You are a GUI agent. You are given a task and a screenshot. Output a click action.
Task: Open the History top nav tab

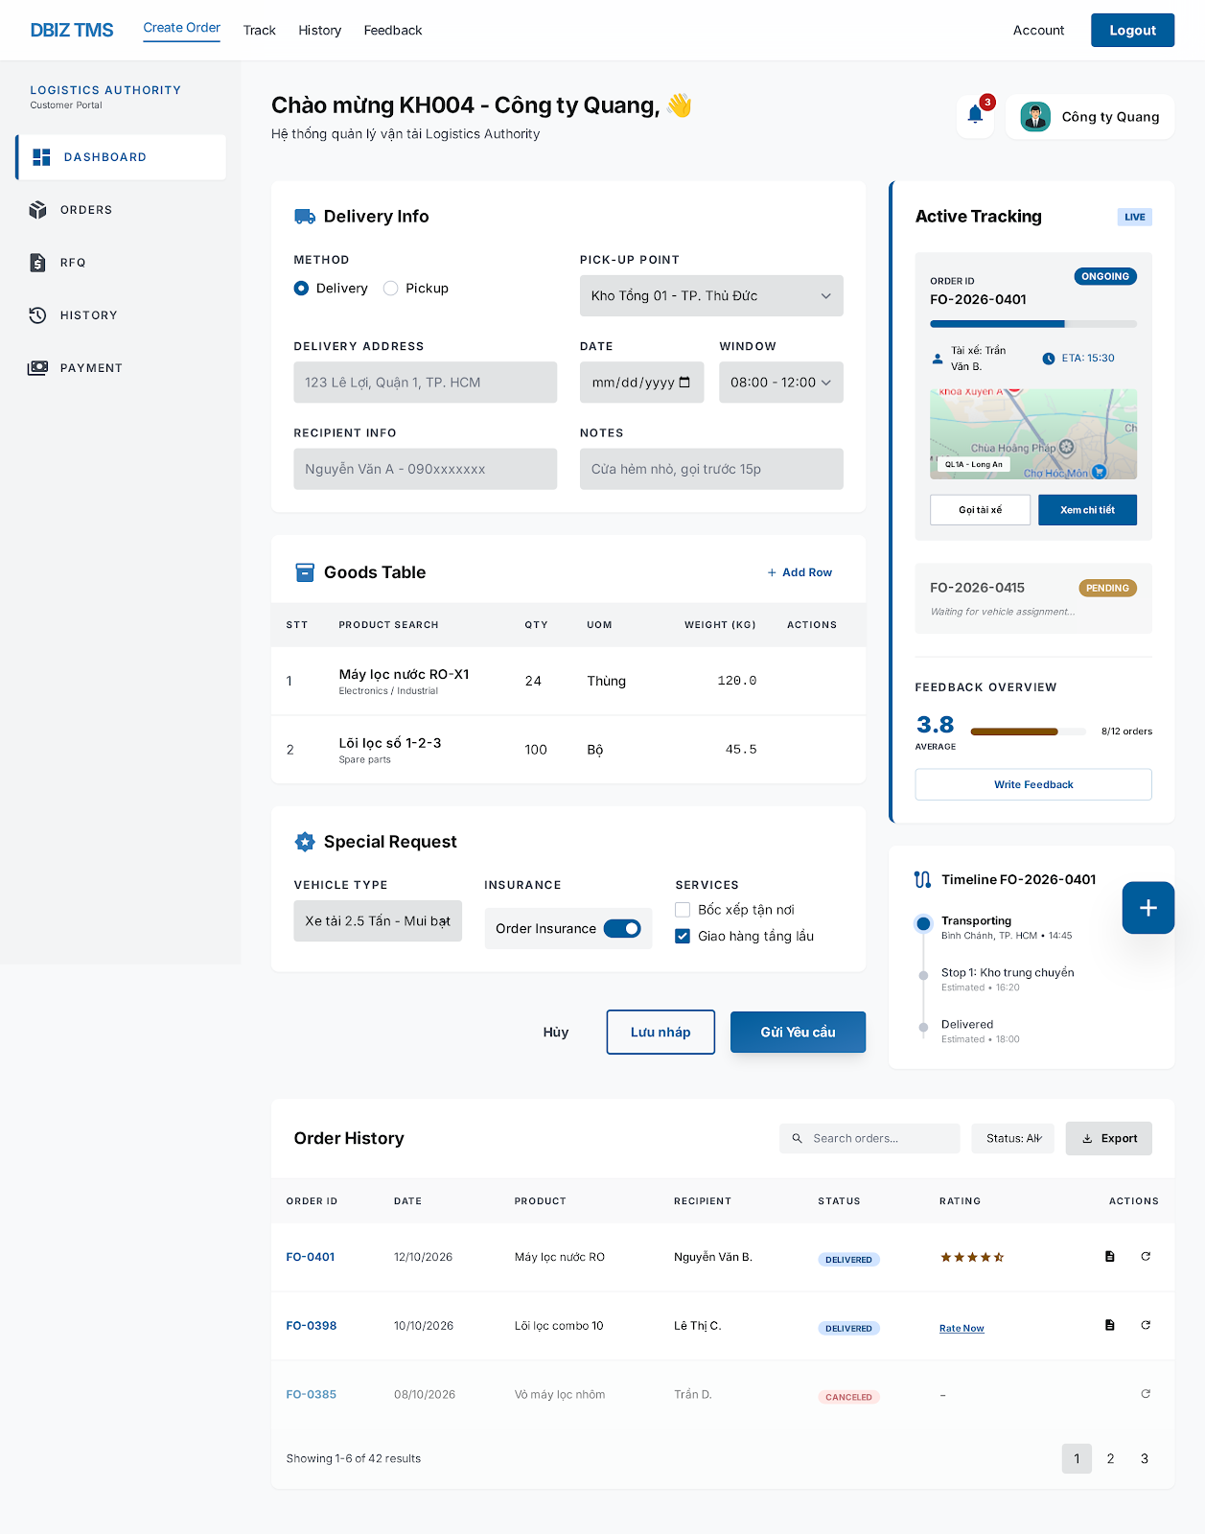[320, 31]
